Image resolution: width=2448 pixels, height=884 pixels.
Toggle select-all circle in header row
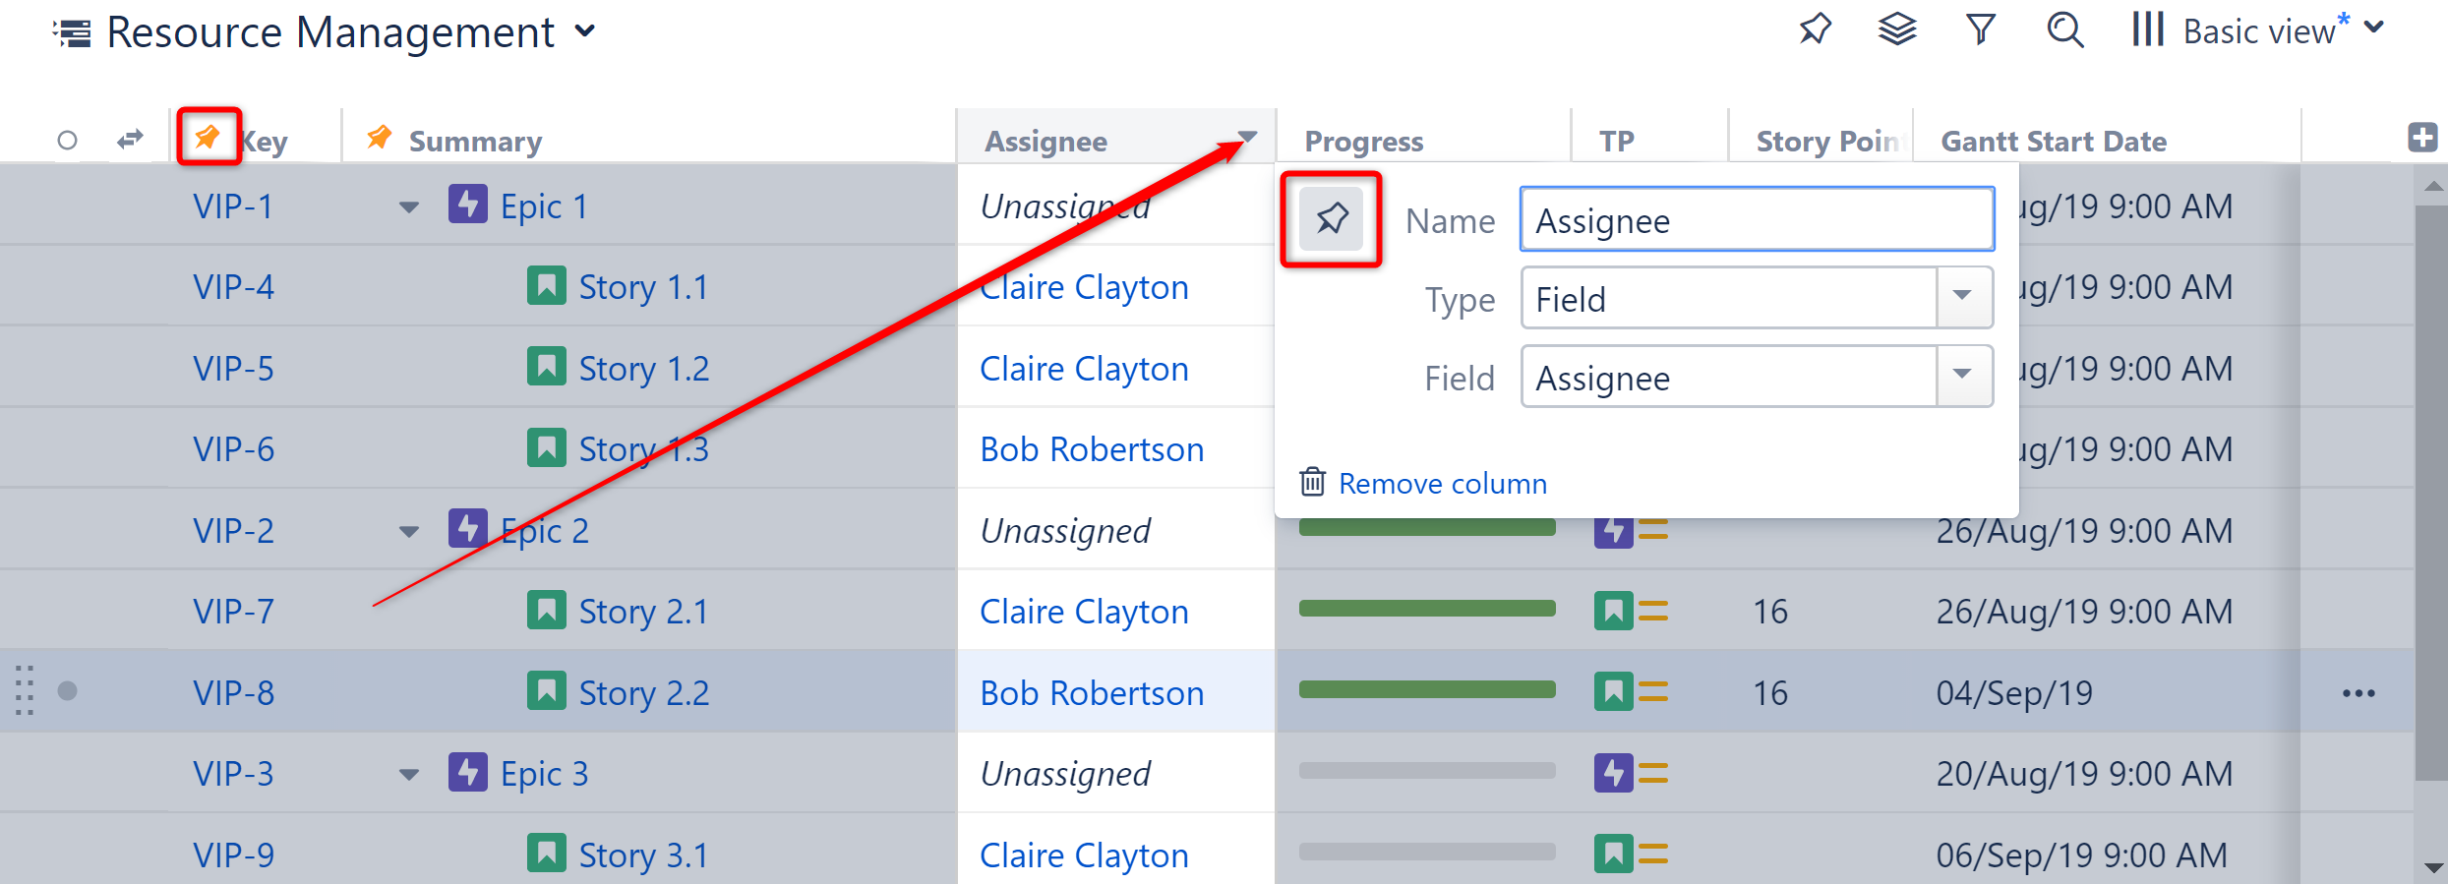click(67, 141)
